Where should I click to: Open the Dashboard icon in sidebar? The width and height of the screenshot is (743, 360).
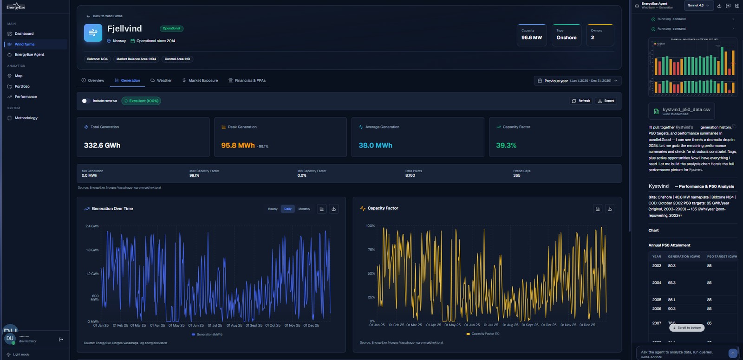[10, 34]
